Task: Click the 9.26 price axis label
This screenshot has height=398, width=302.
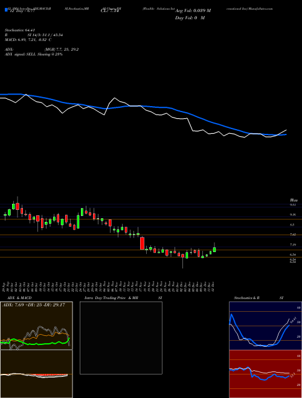Action: tap(293, 215)
